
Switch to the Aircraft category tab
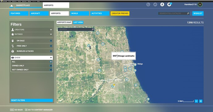[39, 14]
